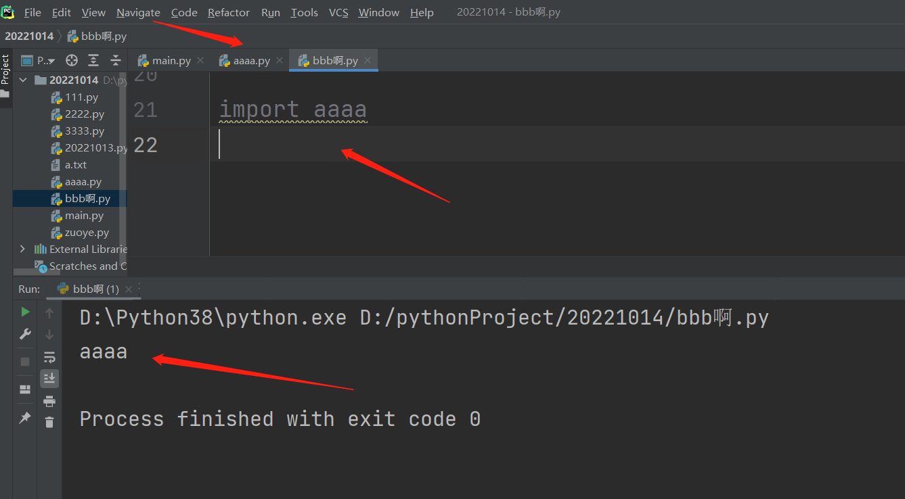Viewport: 905px width, 499px height.
Task: Rerun bbb啊 with the green play icon
Action: [25, 312]
